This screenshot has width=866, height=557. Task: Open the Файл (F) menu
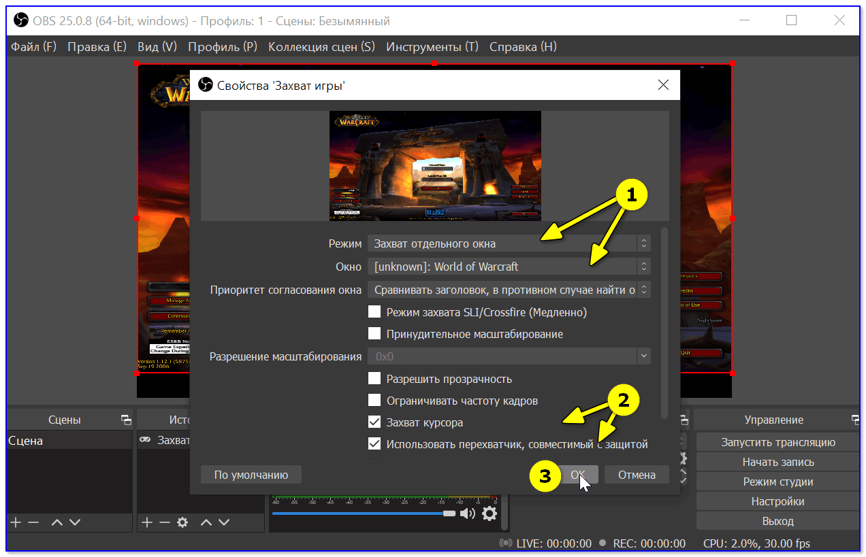point(34,47)
